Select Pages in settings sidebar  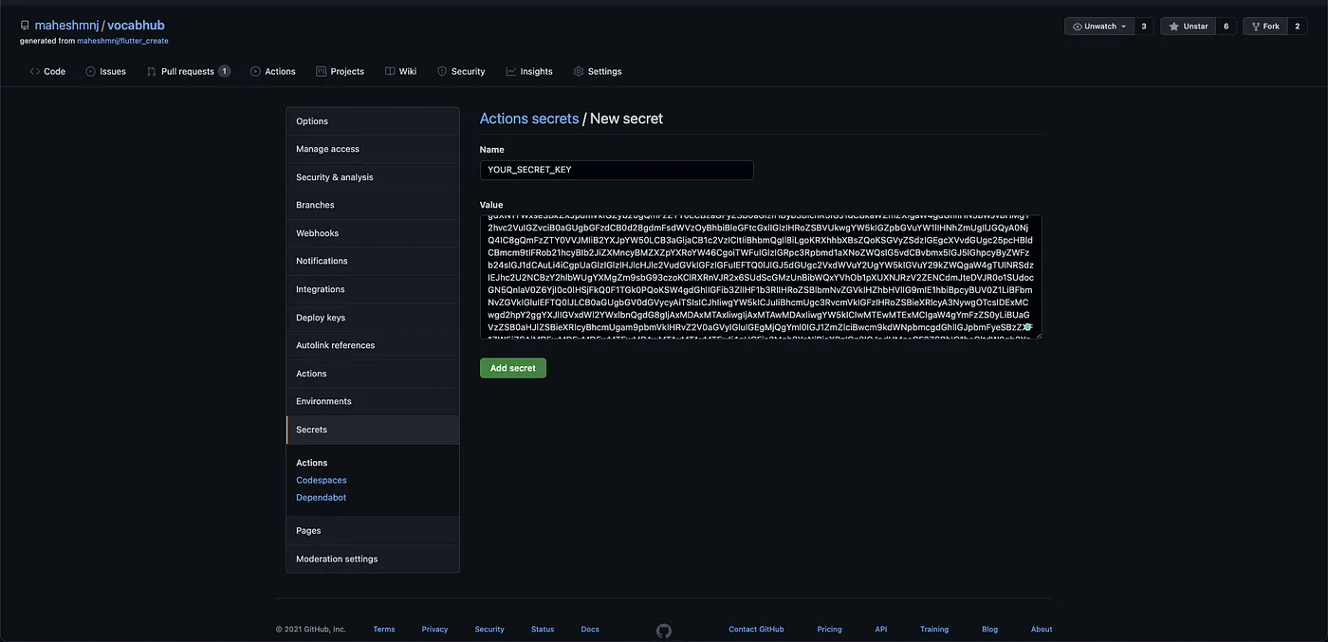click(x=373, y=531)
